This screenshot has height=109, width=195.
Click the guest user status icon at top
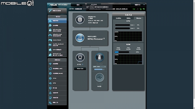click(137, 9)
